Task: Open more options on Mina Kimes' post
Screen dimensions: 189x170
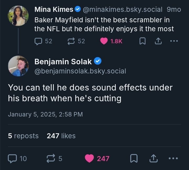Action: [174, 41]
